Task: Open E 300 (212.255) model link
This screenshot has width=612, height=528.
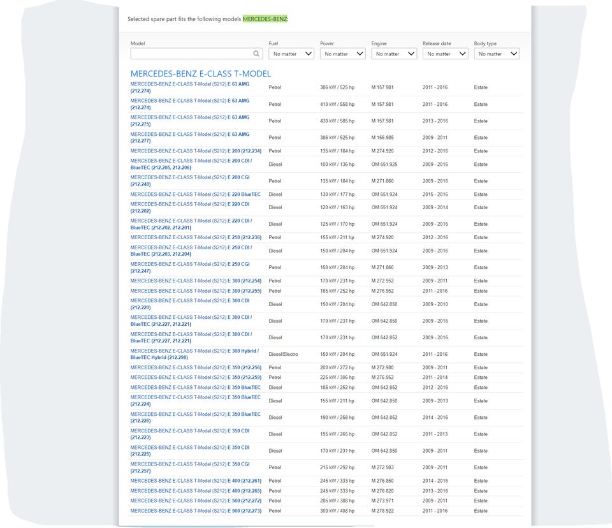Action: point(196,291)
